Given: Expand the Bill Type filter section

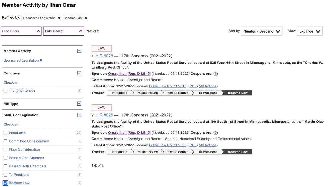Looking at the screenshot, I should pos(79,103).
